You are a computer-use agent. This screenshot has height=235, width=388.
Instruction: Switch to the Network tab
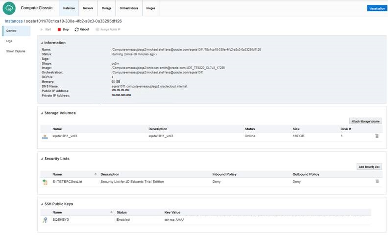[88, 8]
